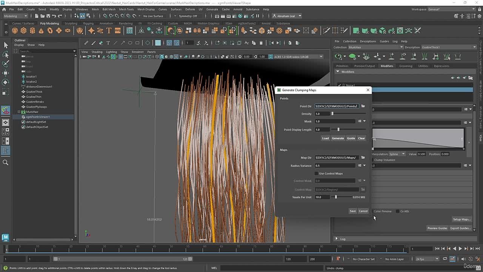483x272 pixels.
Task: Click the polygon Type text tool
Action: [x=109, y=31]
